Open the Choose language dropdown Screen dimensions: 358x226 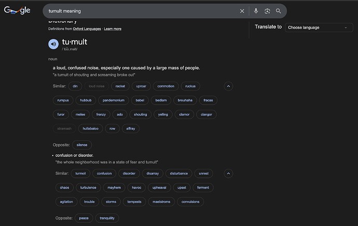[x=319, y=27]
